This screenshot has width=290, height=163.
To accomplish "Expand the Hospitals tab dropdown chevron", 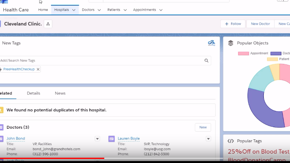I will [x=74, y=10].
